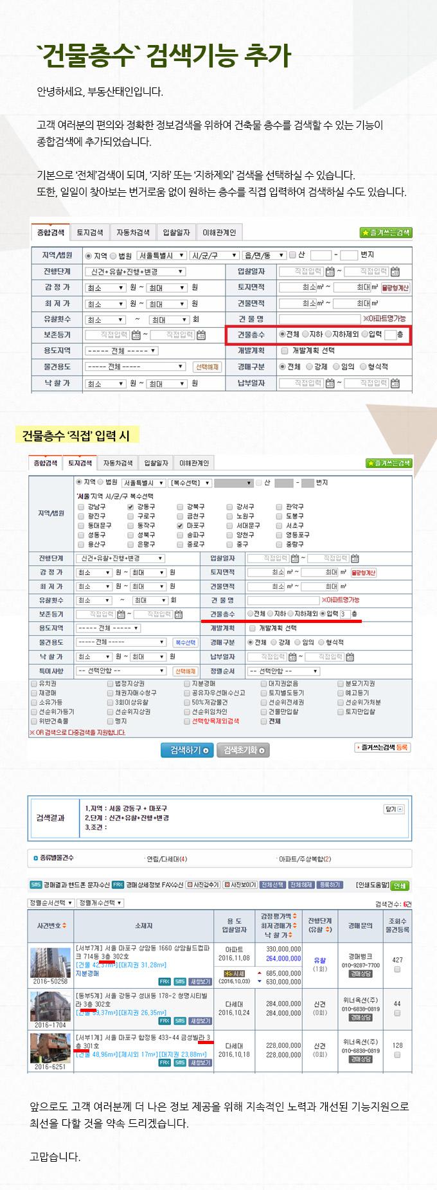Click the 건물명 text input in top form
This screenshot has width=437, height=1190.
point(319,319)
